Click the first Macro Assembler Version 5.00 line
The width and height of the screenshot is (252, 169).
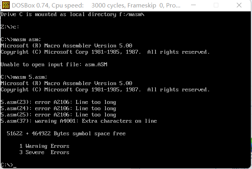tap(66, 45)
